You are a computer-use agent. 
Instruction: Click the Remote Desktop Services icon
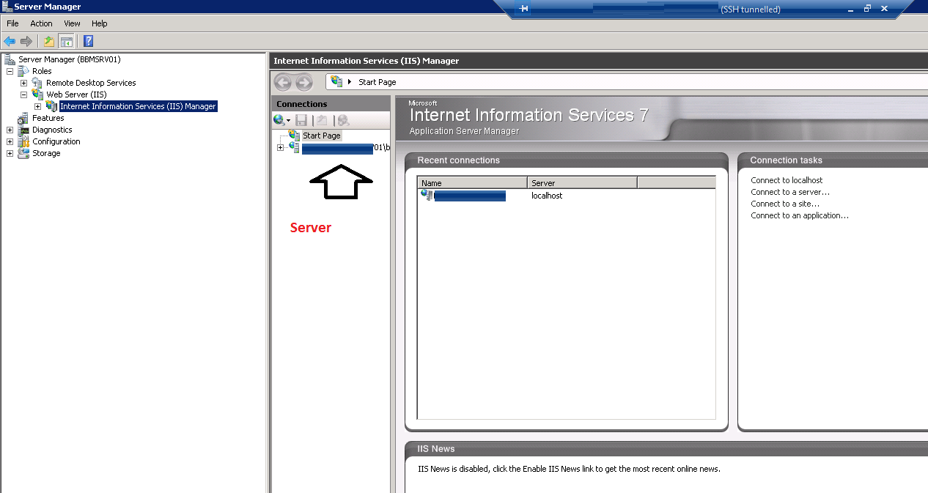(x=37, y=83)
